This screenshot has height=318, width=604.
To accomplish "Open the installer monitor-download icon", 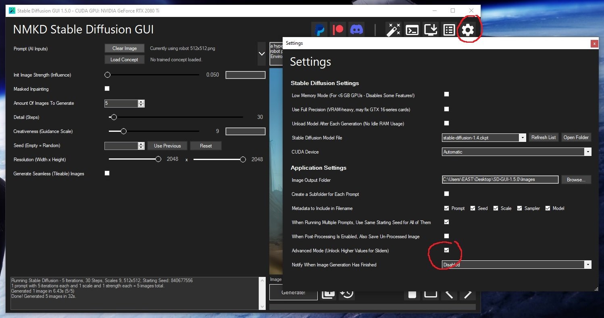I will [x=431, y=30].
